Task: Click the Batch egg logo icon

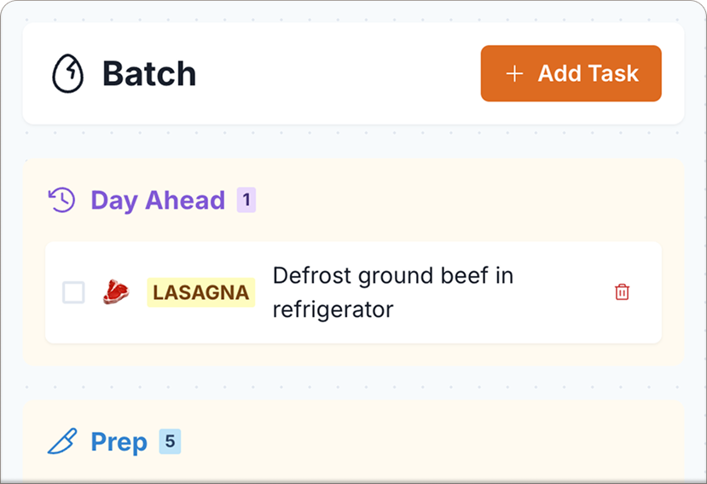Action: [x=68, y=74]
